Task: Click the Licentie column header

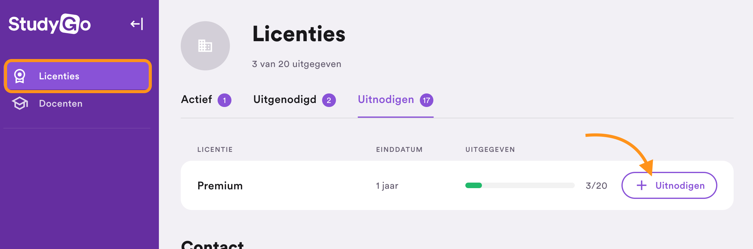Action: [x=215, y=149]
